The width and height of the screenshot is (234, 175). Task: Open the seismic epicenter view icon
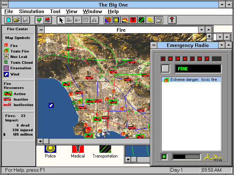(x=108, y=20)
